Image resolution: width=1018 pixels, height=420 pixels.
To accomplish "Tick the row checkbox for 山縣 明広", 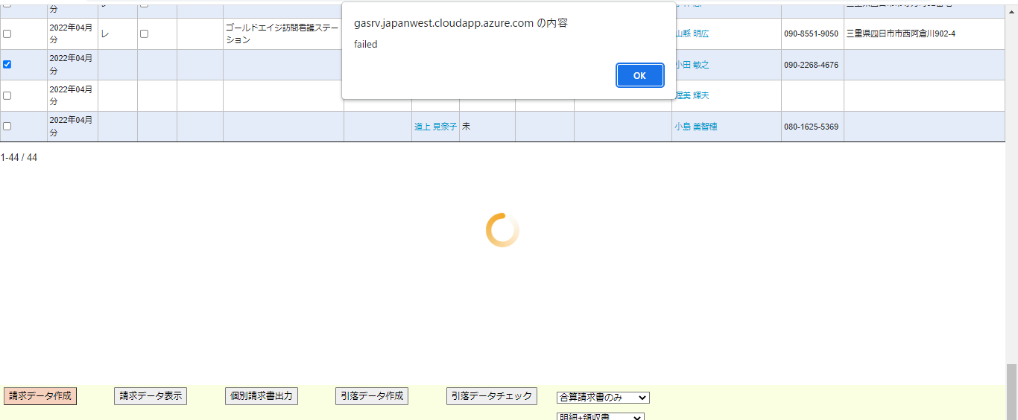I will coord(7,34).
